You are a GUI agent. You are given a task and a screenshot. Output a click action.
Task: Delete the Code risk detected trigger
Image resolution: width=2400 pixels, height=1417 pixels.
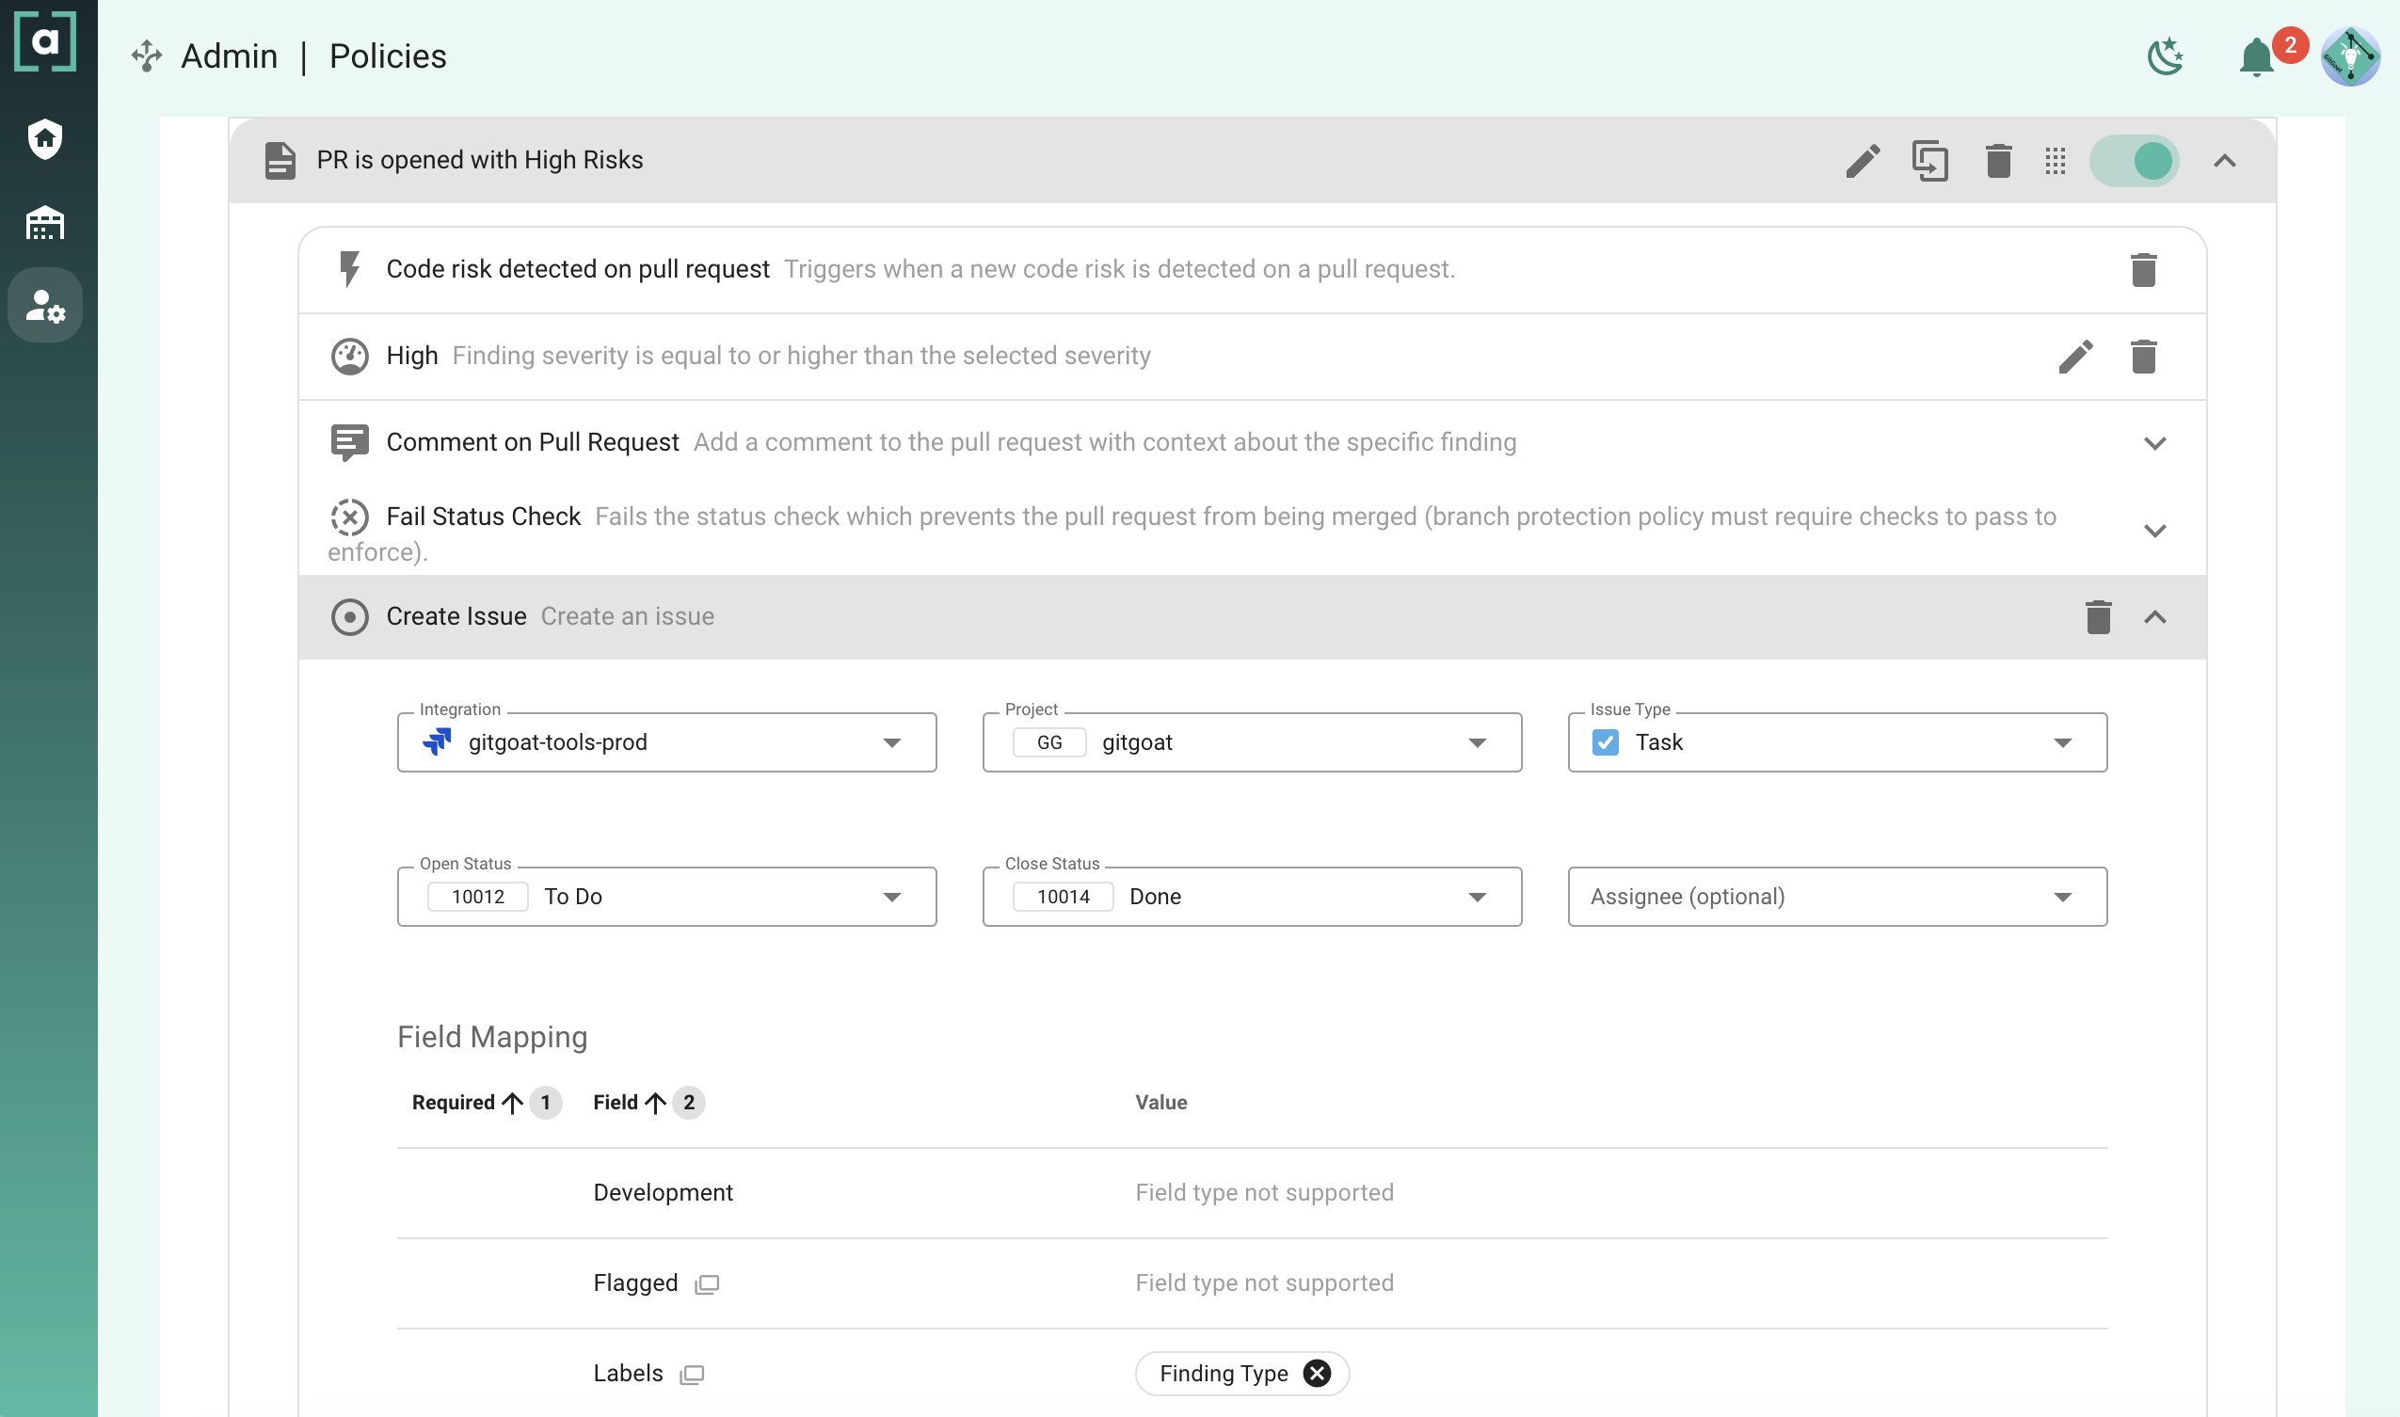[x=2143, y=270]
